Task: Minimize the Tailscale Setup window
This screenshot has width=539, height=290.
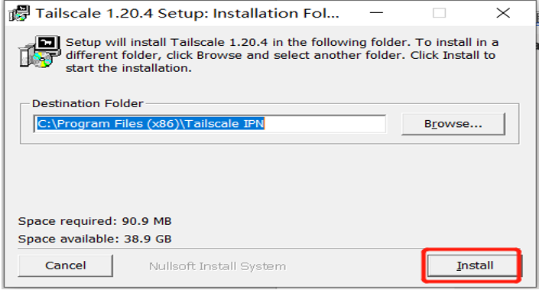Action: point(376,13)
